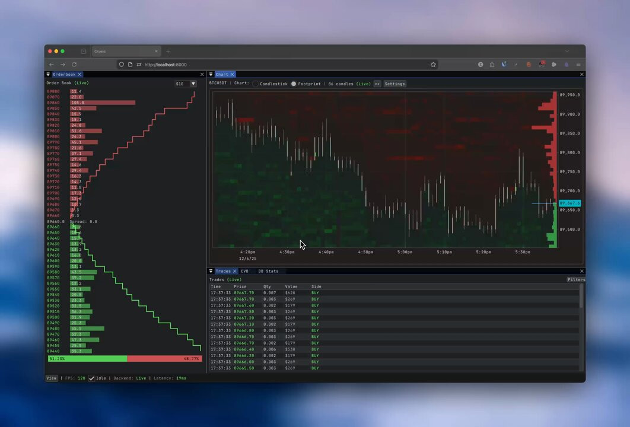Click the Time column header in Trades
The width and height of the screenshot is (630, 427).
click(x=216, y=286)
